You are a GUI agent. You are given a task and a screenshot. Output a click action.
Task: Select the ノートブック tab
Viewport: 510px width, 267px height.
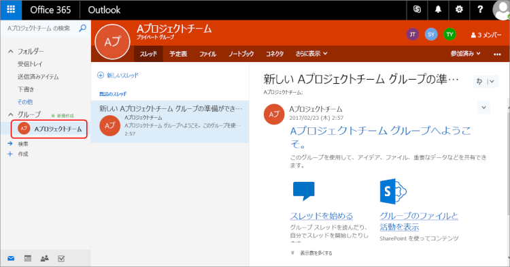point(241,54)
